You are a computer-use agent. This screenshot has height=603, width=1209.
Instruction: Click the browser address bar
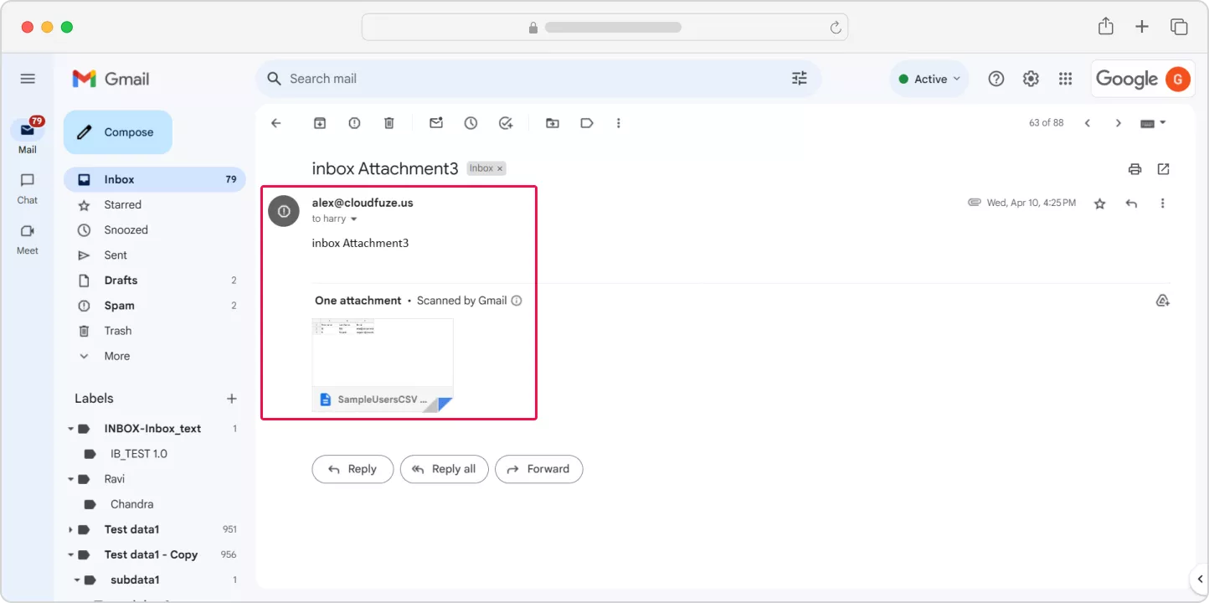604,27
